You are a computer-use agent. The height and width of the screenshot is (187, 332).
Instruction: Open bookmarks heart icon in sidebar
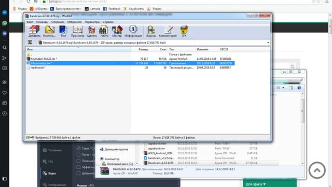coord(5,92)
